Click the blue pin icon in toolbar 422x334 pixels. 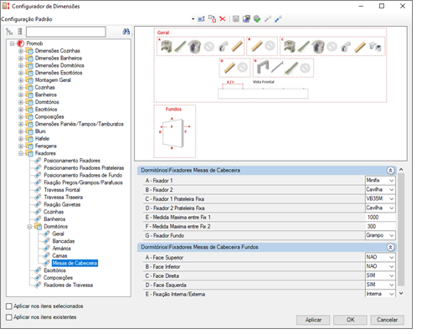(278, 19)
